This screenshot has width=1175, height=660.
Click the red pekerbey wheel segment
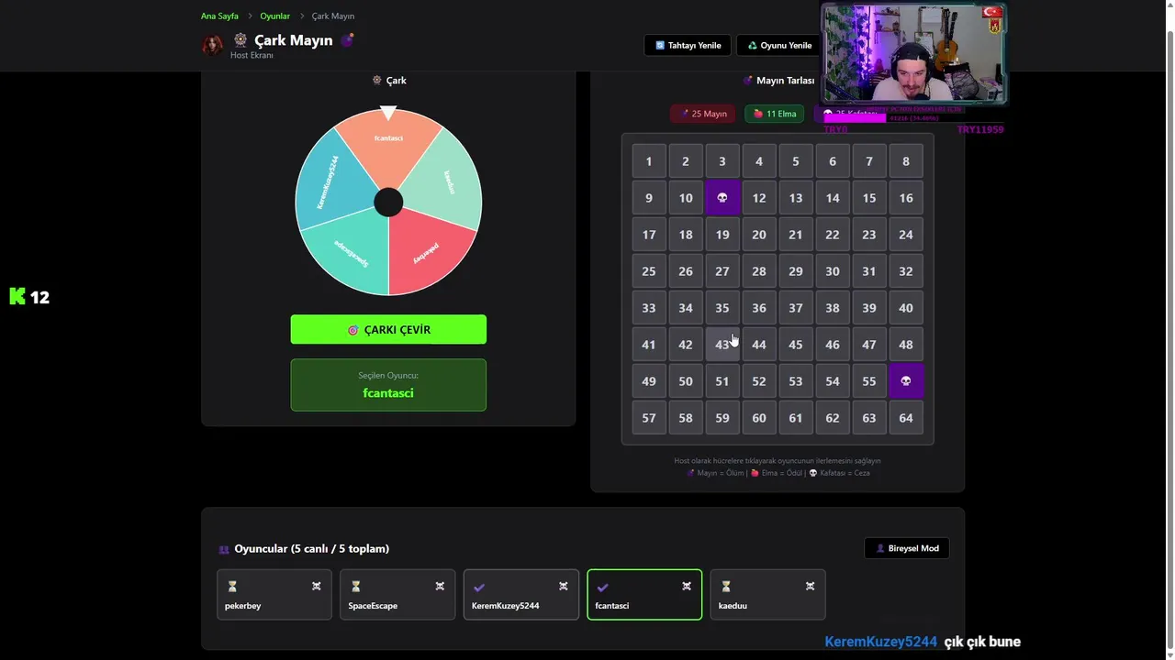(x=424, y=250)
